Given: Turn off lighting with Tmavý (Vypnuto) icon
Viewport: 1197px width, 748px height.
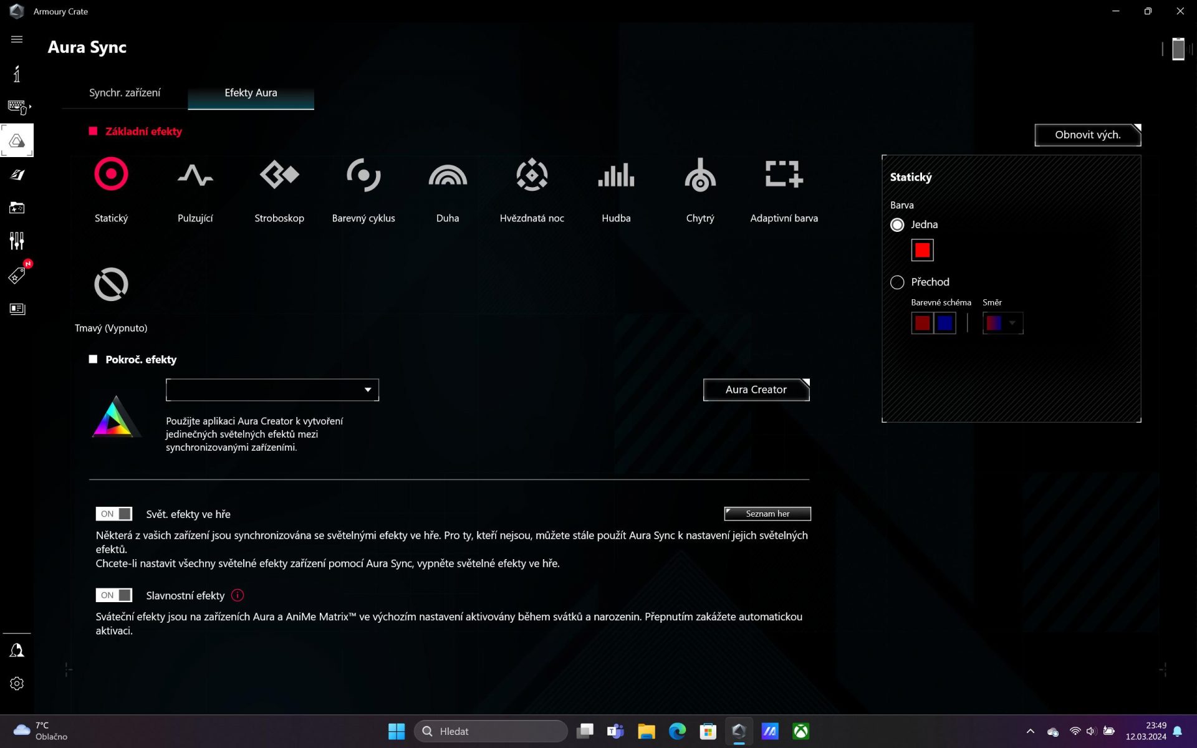Looking at the screenshot, I should tap(111, 284).
